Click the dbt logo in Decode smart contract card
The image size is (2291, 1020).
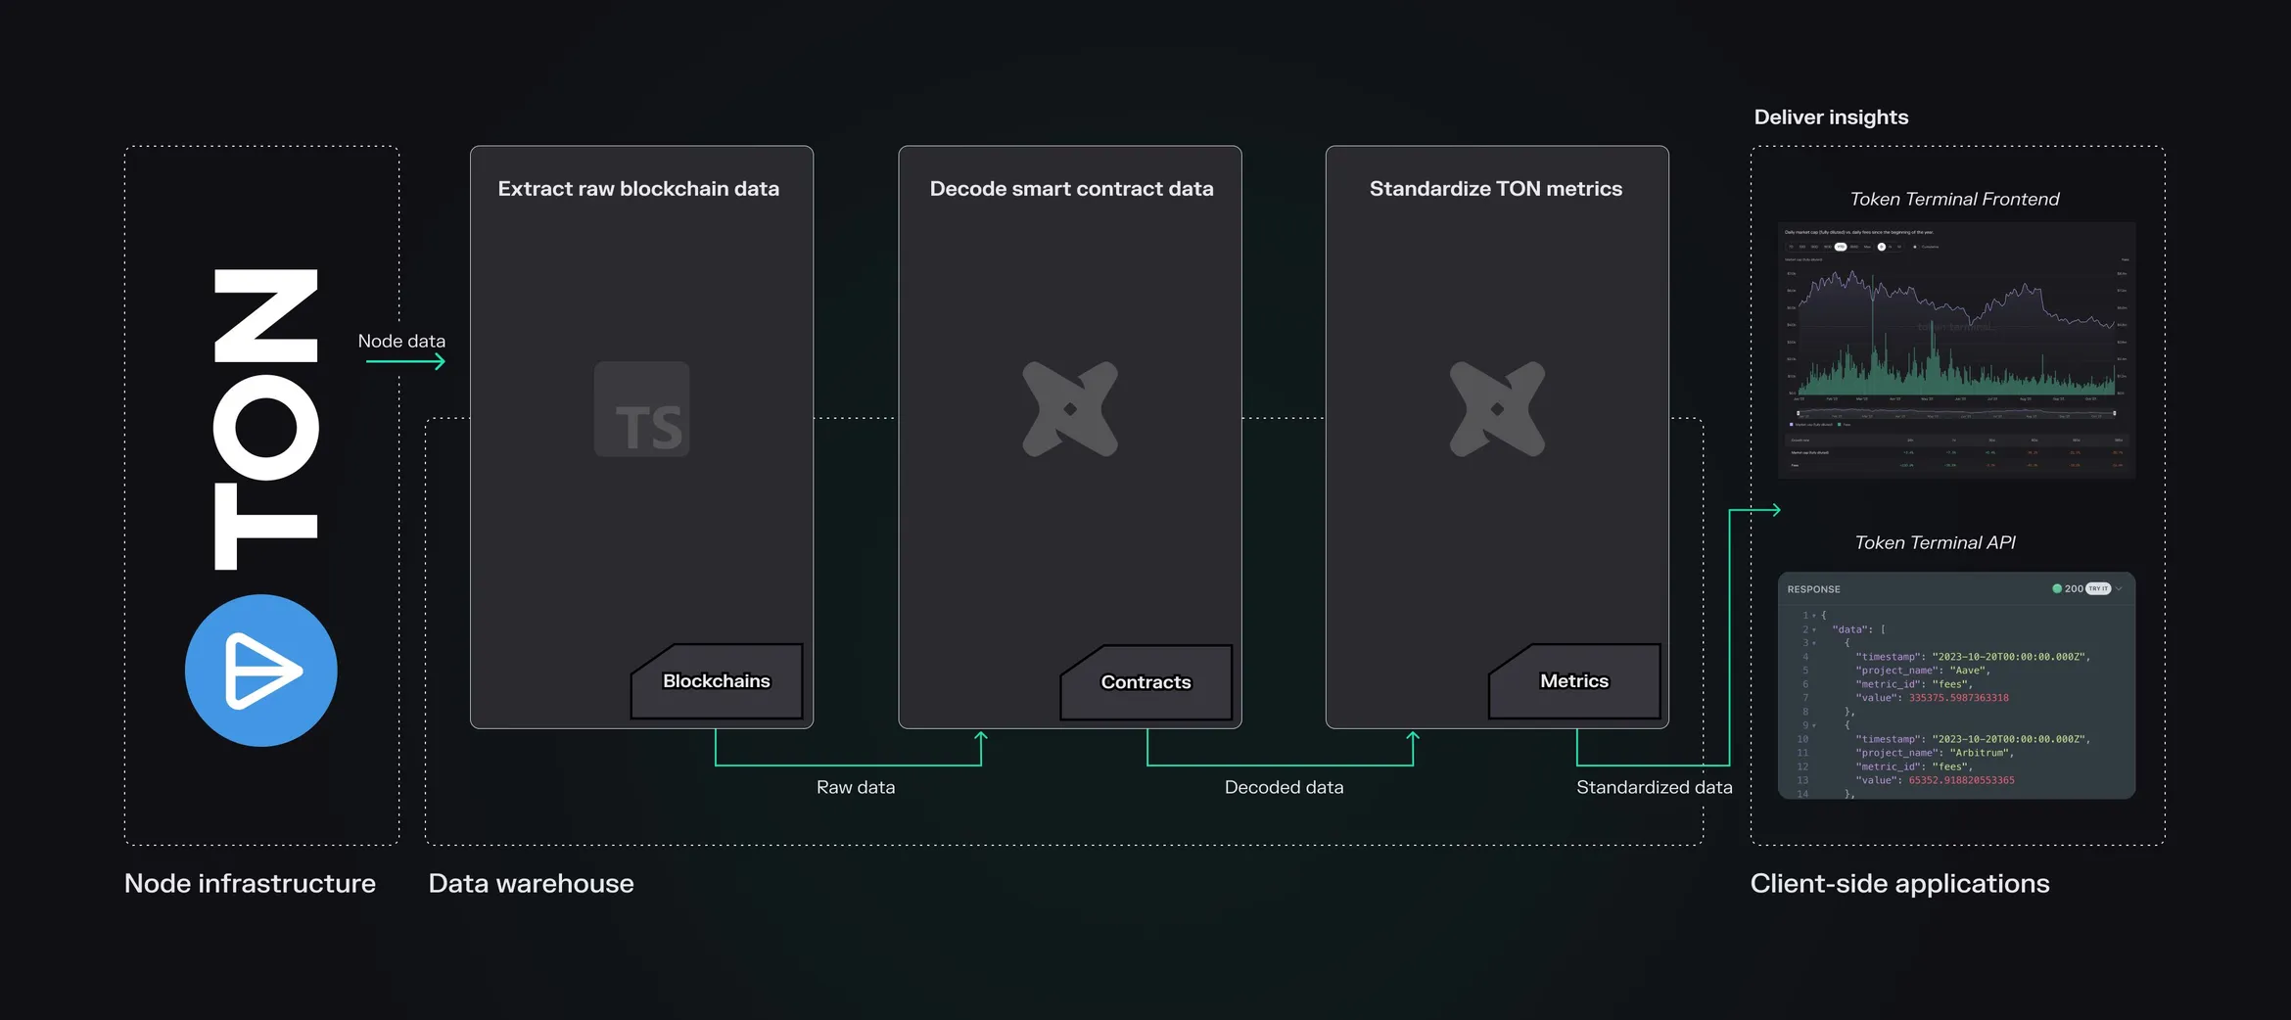click(x=1070, y=409)
